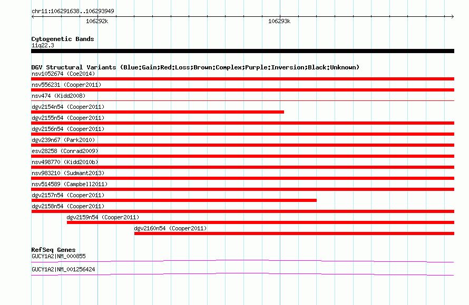Click the dgv2155n54 red variant bar
469x305 pixels.
point(242,123)
